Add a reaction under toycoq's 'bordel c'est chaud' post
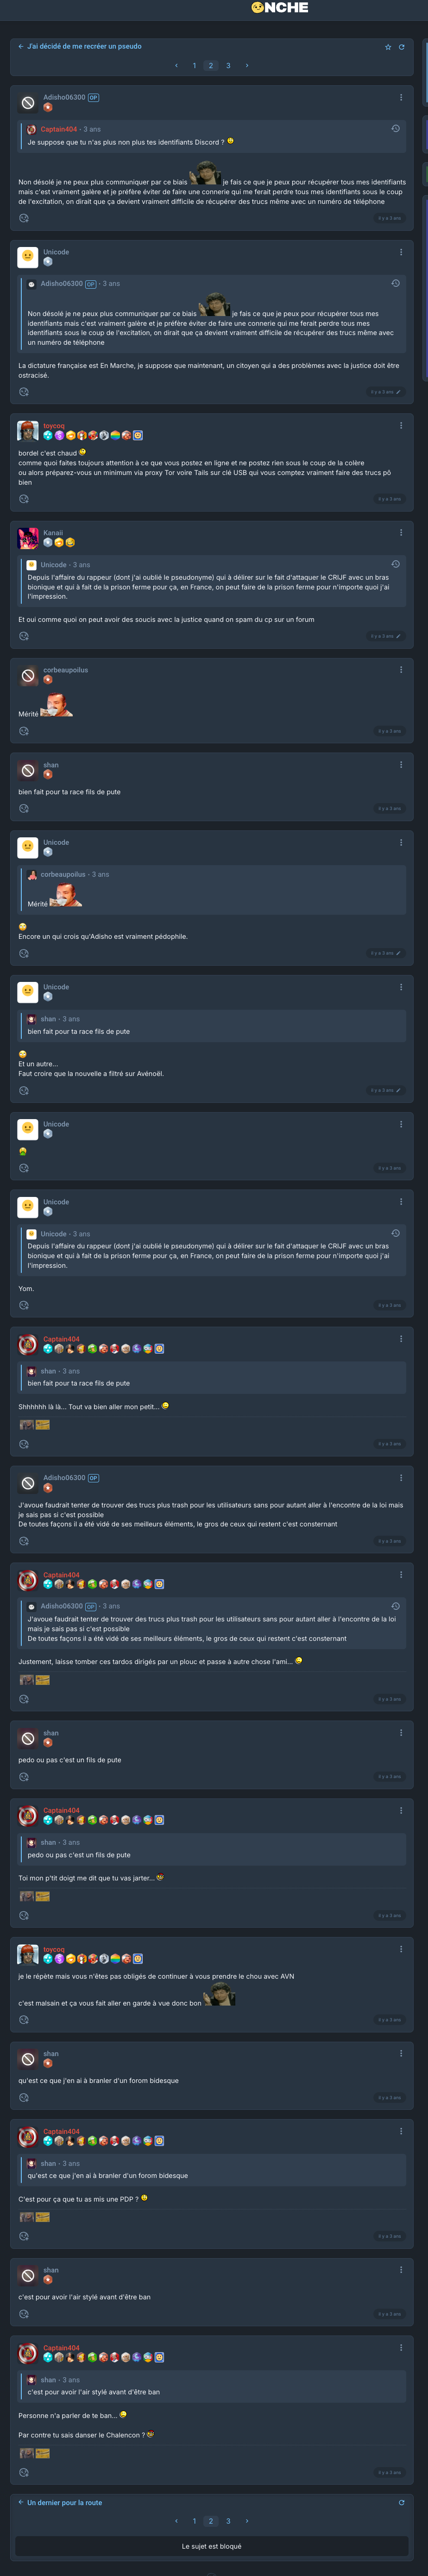428x2576 pixels. coord(24,499)
